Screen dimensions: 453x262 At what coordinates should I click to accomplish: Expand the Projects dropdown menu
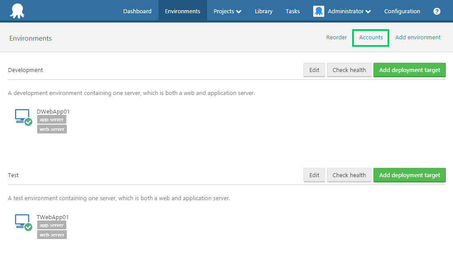tap(227, 11)
